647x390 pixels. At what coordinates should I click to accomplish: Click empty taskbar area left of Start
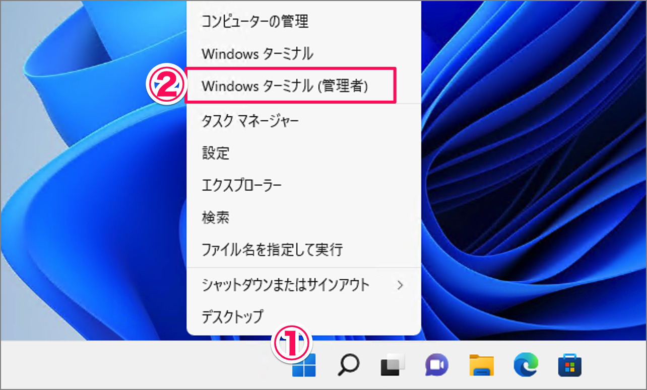[126, 365]
